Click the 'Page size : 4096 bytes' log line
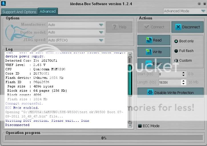This screenshot has height=146, width=207. click(30, 86)
